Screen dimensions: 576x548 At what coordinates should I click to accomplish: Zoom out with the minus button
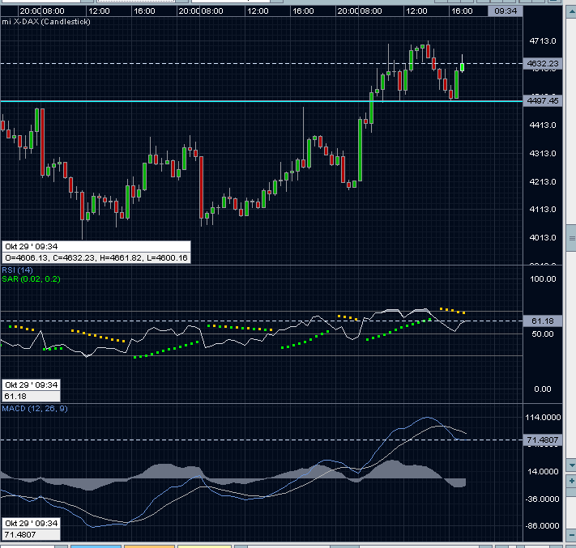pos(571,535)
